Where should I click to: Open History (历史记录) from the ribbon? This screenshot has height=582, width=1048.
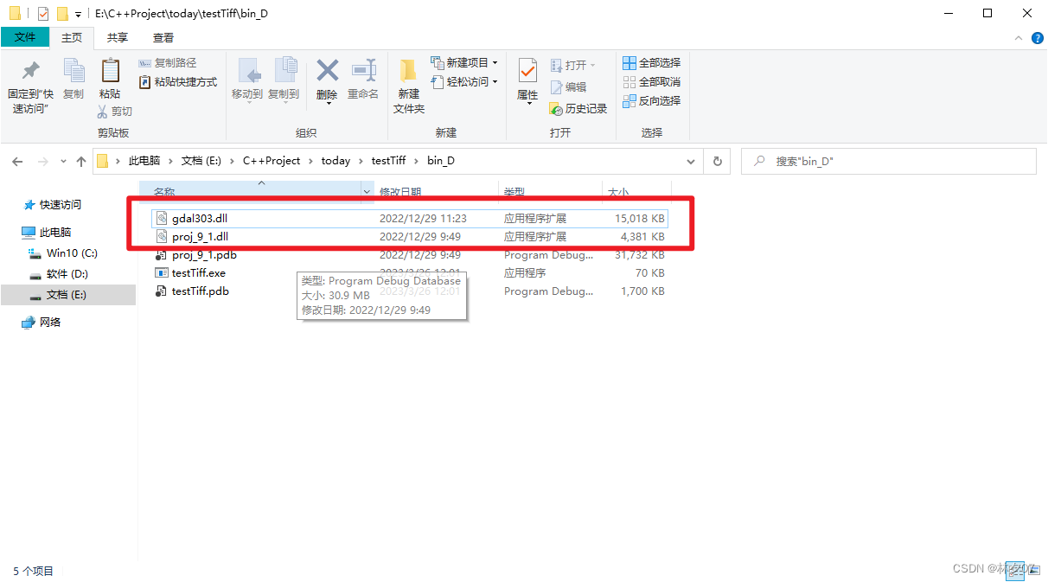(x=578, y=109)
